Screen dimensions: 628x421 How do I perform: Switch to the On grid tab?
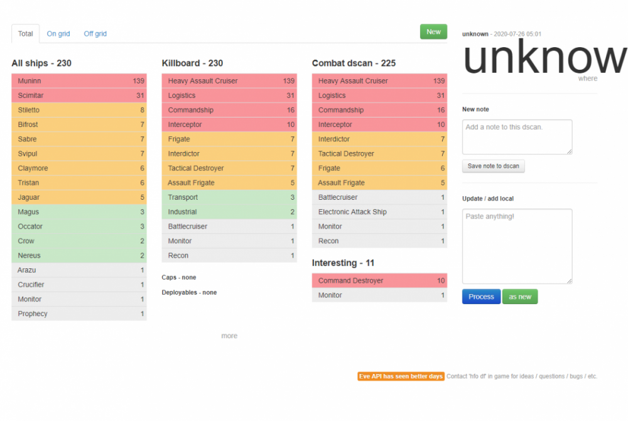pyautogui.click(x=58, y=34)
